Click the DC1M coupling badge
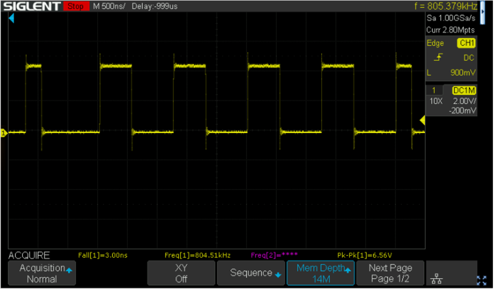Screen dimensions: 494x289 [x=465, y=90]
